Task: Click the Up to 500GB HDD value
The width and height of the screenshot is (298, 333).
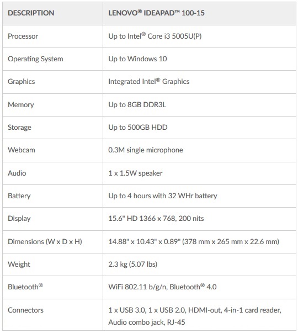Action: pos(138,127)
